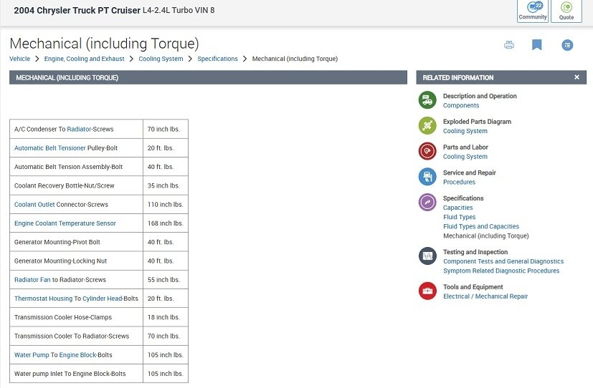593x388 pixels.
Task: Open Fluid Types and Capacities link
Action: tap(480, 226)
